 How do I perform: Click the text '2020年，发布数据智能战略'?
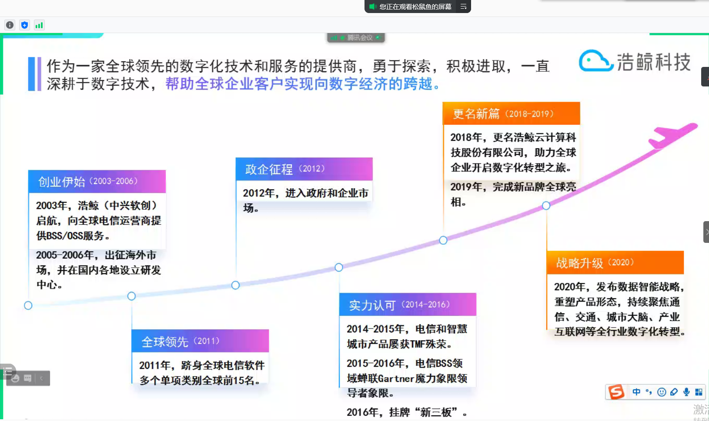pyautogui.click(x=619, y=287)
